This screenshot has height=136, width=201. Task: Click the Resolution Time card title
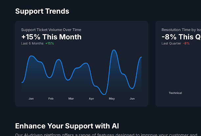181,30
